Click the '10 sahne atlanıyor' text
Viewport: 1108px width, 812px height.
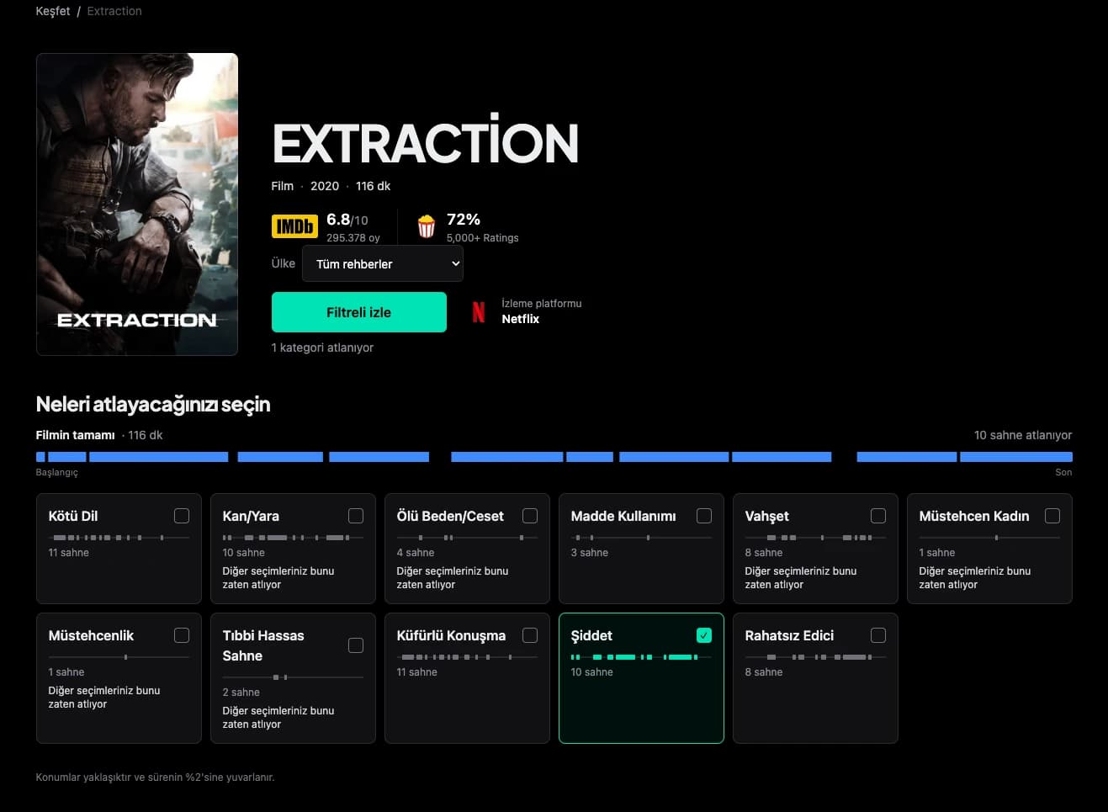[1023, 435]
